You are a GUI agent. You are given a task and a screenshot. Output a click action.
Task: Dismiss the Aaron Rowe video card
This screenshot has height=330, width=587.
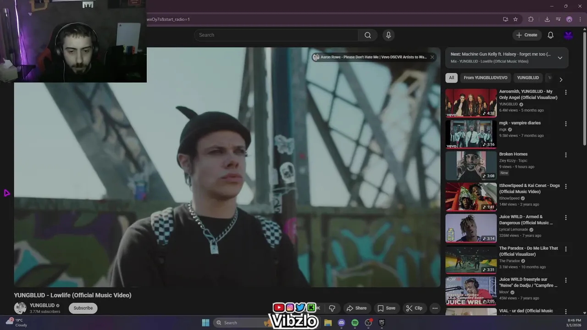coord(432,57)
